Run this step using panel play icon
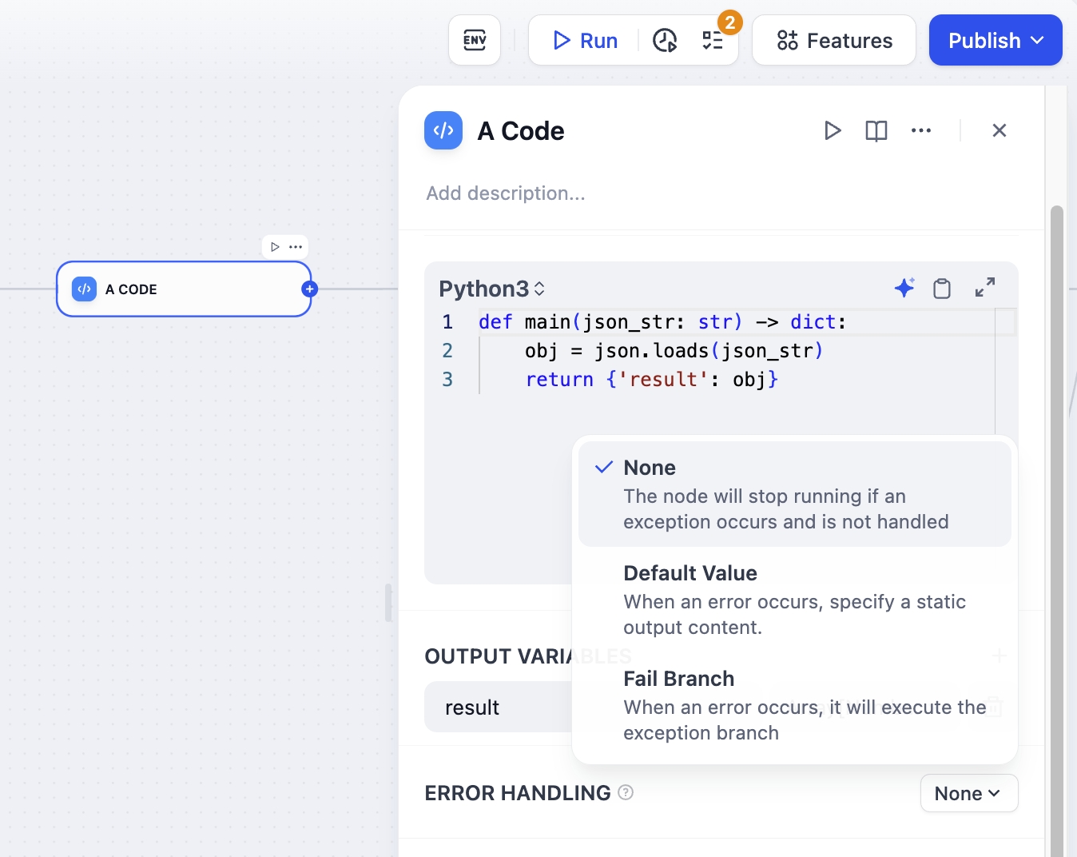The width and height of the screenshot is (1077, 857). click(x=833, y=130)
